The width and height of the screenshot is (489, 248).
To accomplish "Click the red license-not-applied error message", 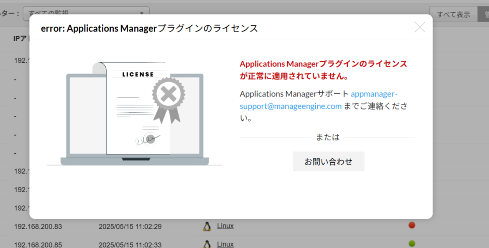I will pos(323,70).
